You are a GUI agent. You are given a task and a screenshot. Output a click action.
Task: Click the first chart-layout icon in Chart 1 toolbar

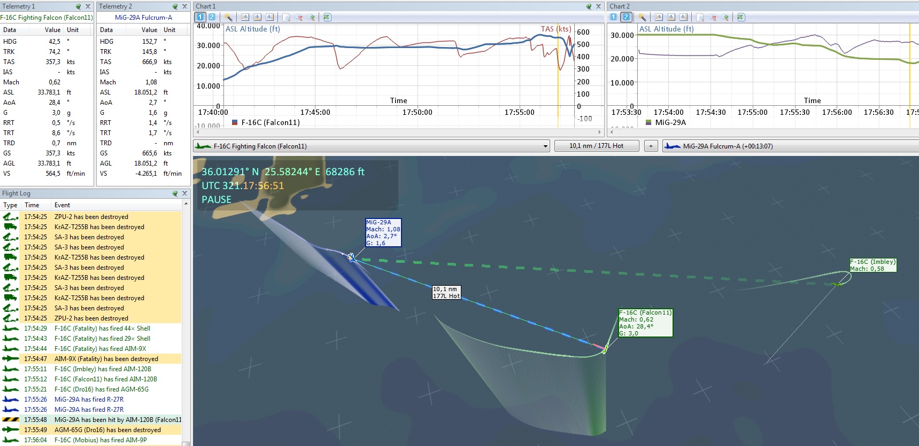tap(245, 17)
